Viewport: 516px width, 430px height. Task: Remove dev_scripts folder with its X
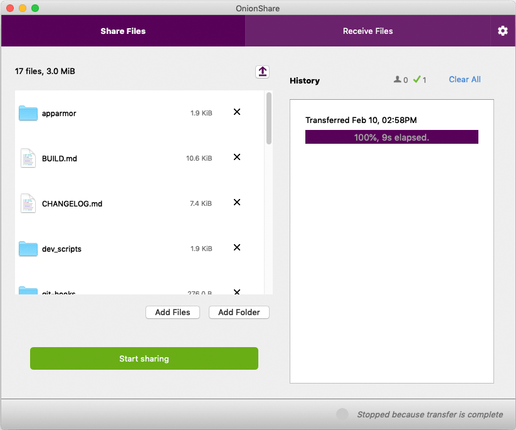237,247
